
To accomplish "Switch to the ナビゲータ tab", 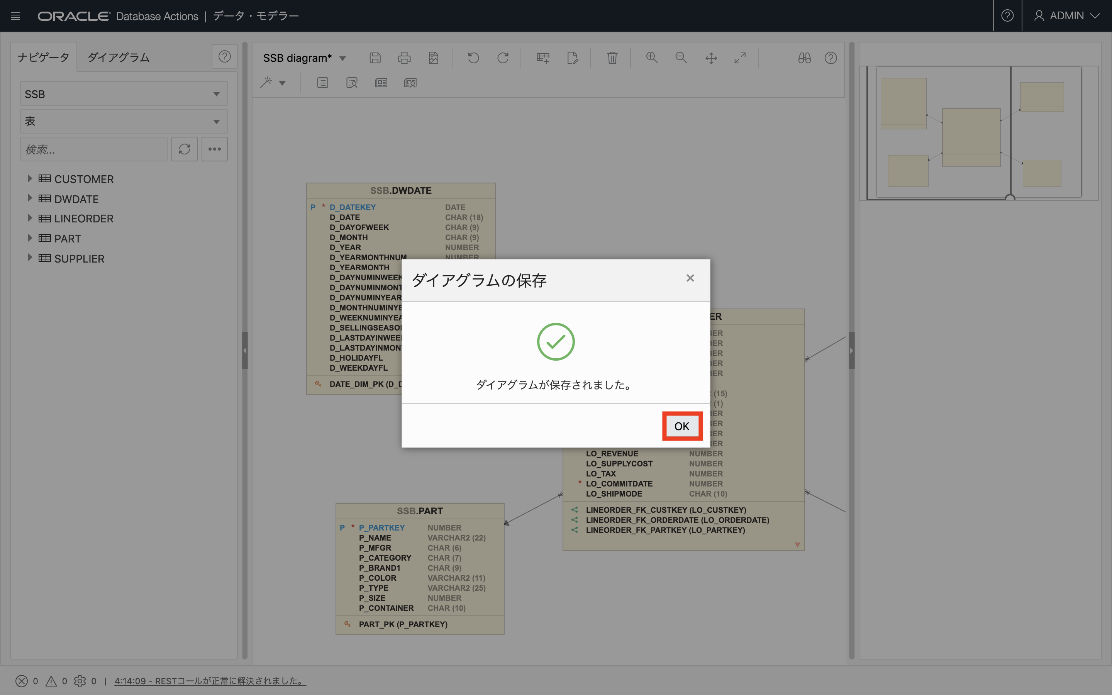I will [43, 58].
